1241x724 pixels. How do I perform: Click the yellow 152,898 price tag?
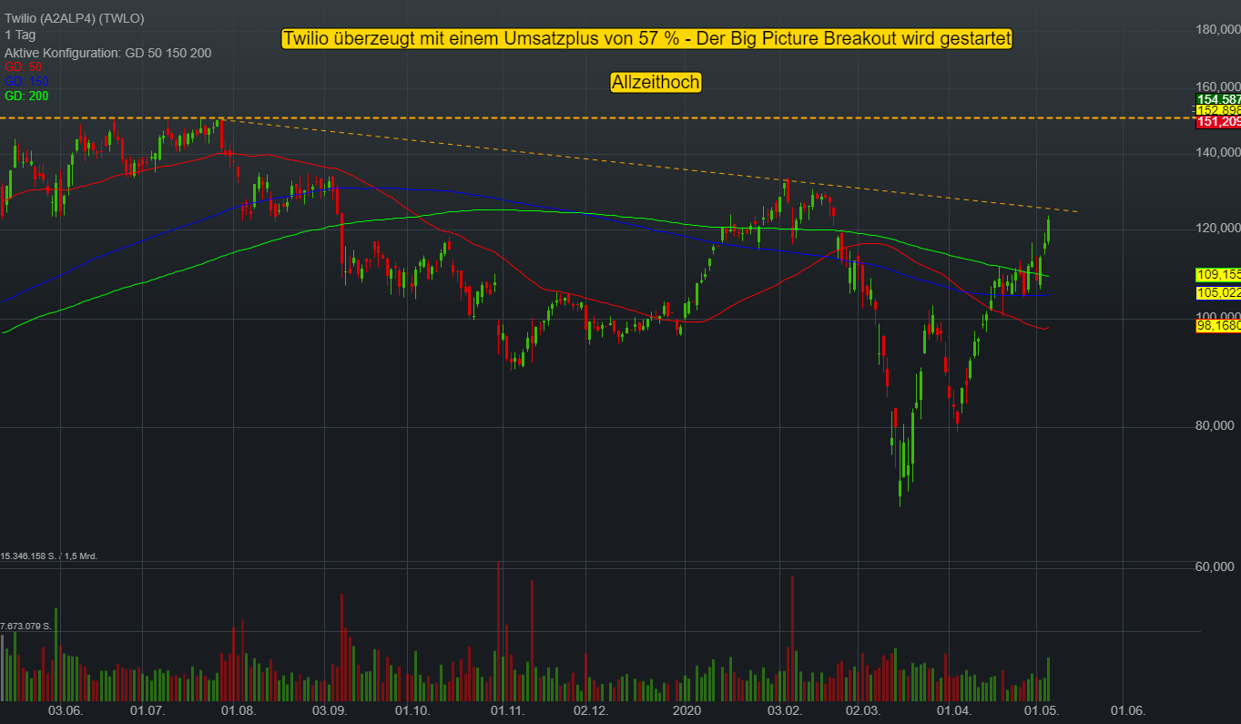1217,109
